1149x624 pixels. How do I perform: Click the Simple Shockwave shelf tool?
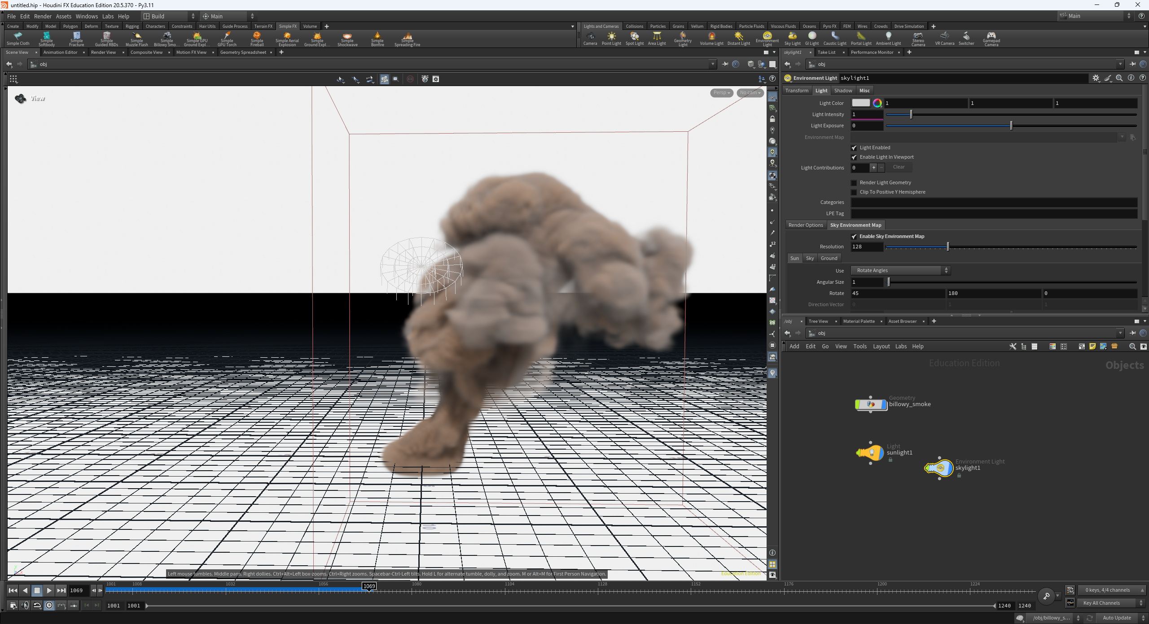[347, 39]
